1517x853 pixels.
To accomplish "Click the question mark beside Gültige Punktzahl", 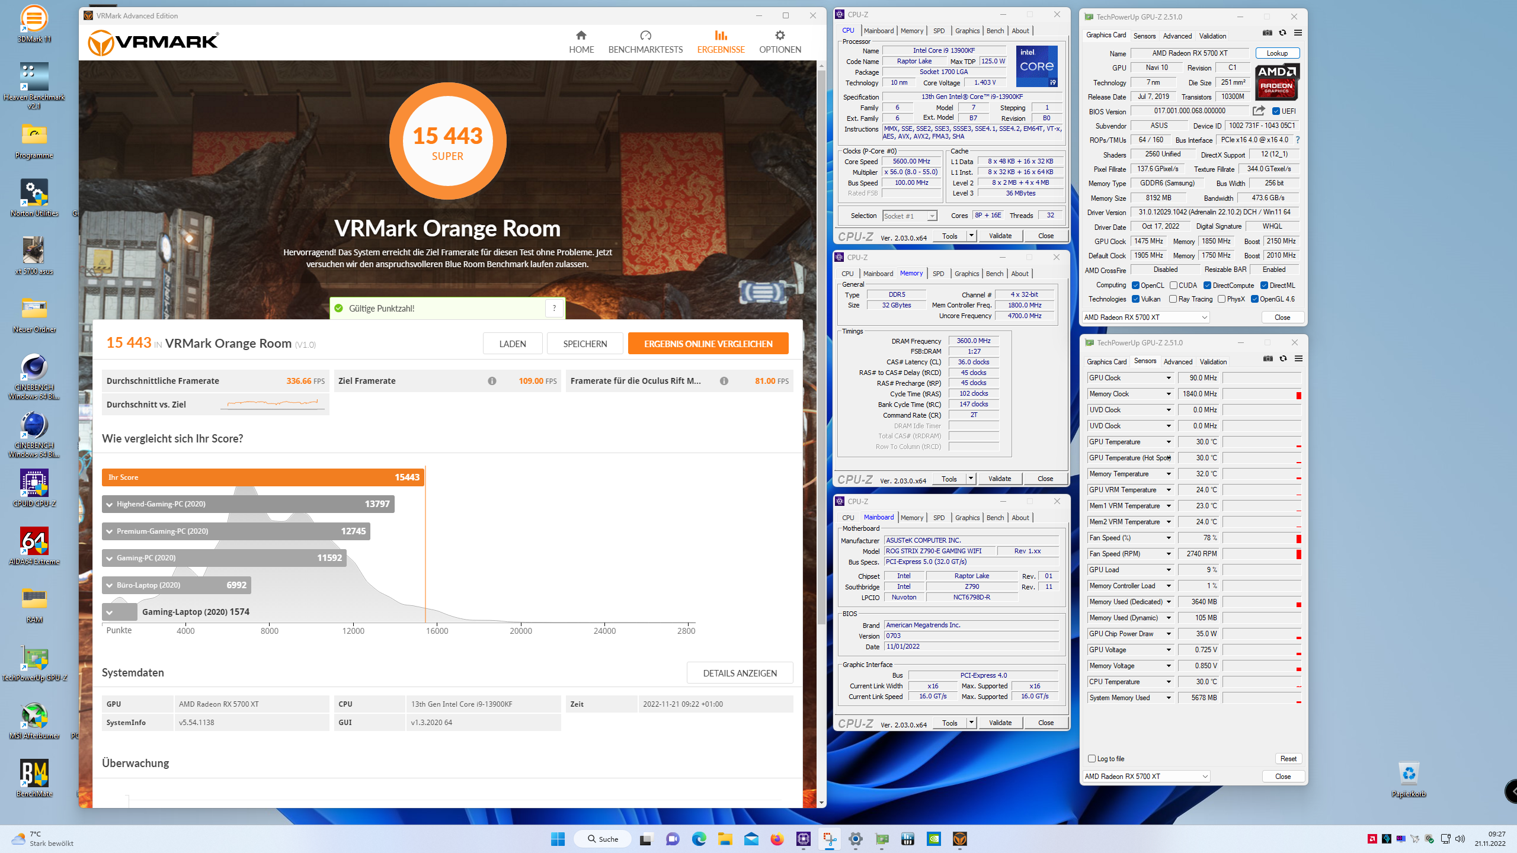I will [x=554, y=308].
